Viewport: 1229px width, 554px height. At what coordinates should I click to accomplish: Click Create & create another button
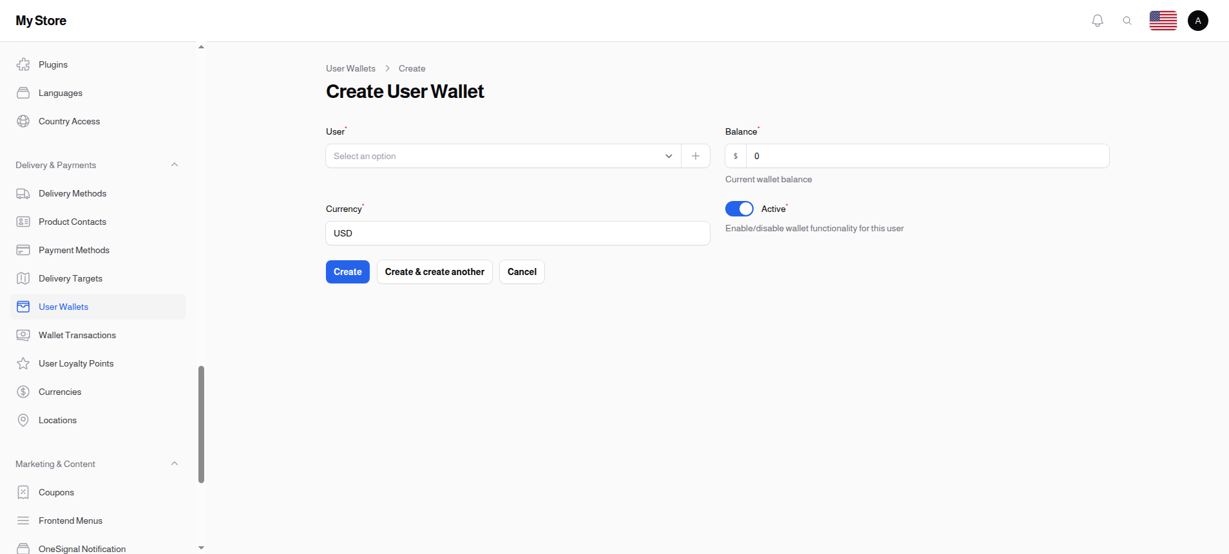coord(435,272)
